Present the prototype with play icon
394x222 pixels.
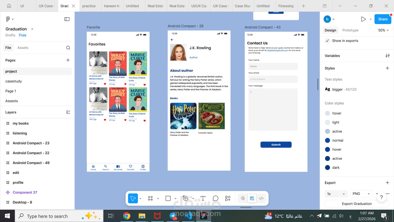(x=363, y=19)
